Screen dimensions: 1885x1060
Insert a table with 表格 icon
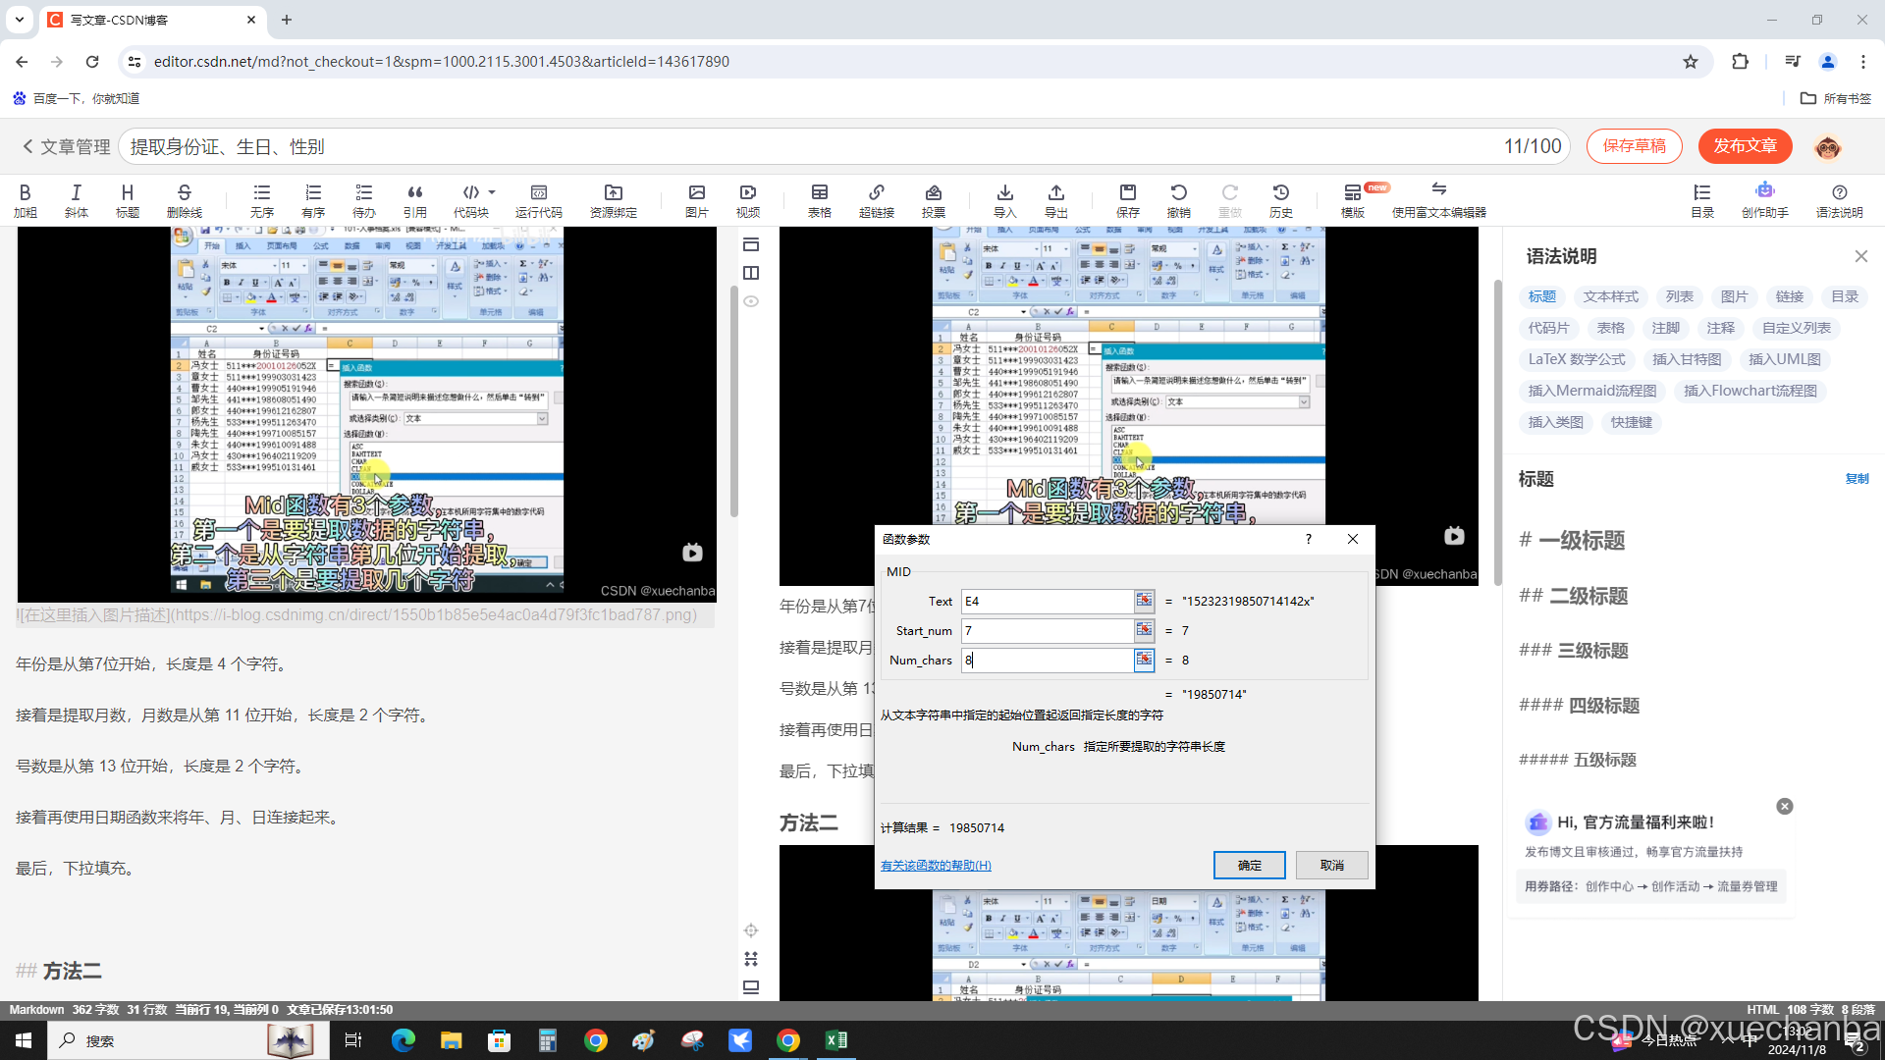pos(819,199)
